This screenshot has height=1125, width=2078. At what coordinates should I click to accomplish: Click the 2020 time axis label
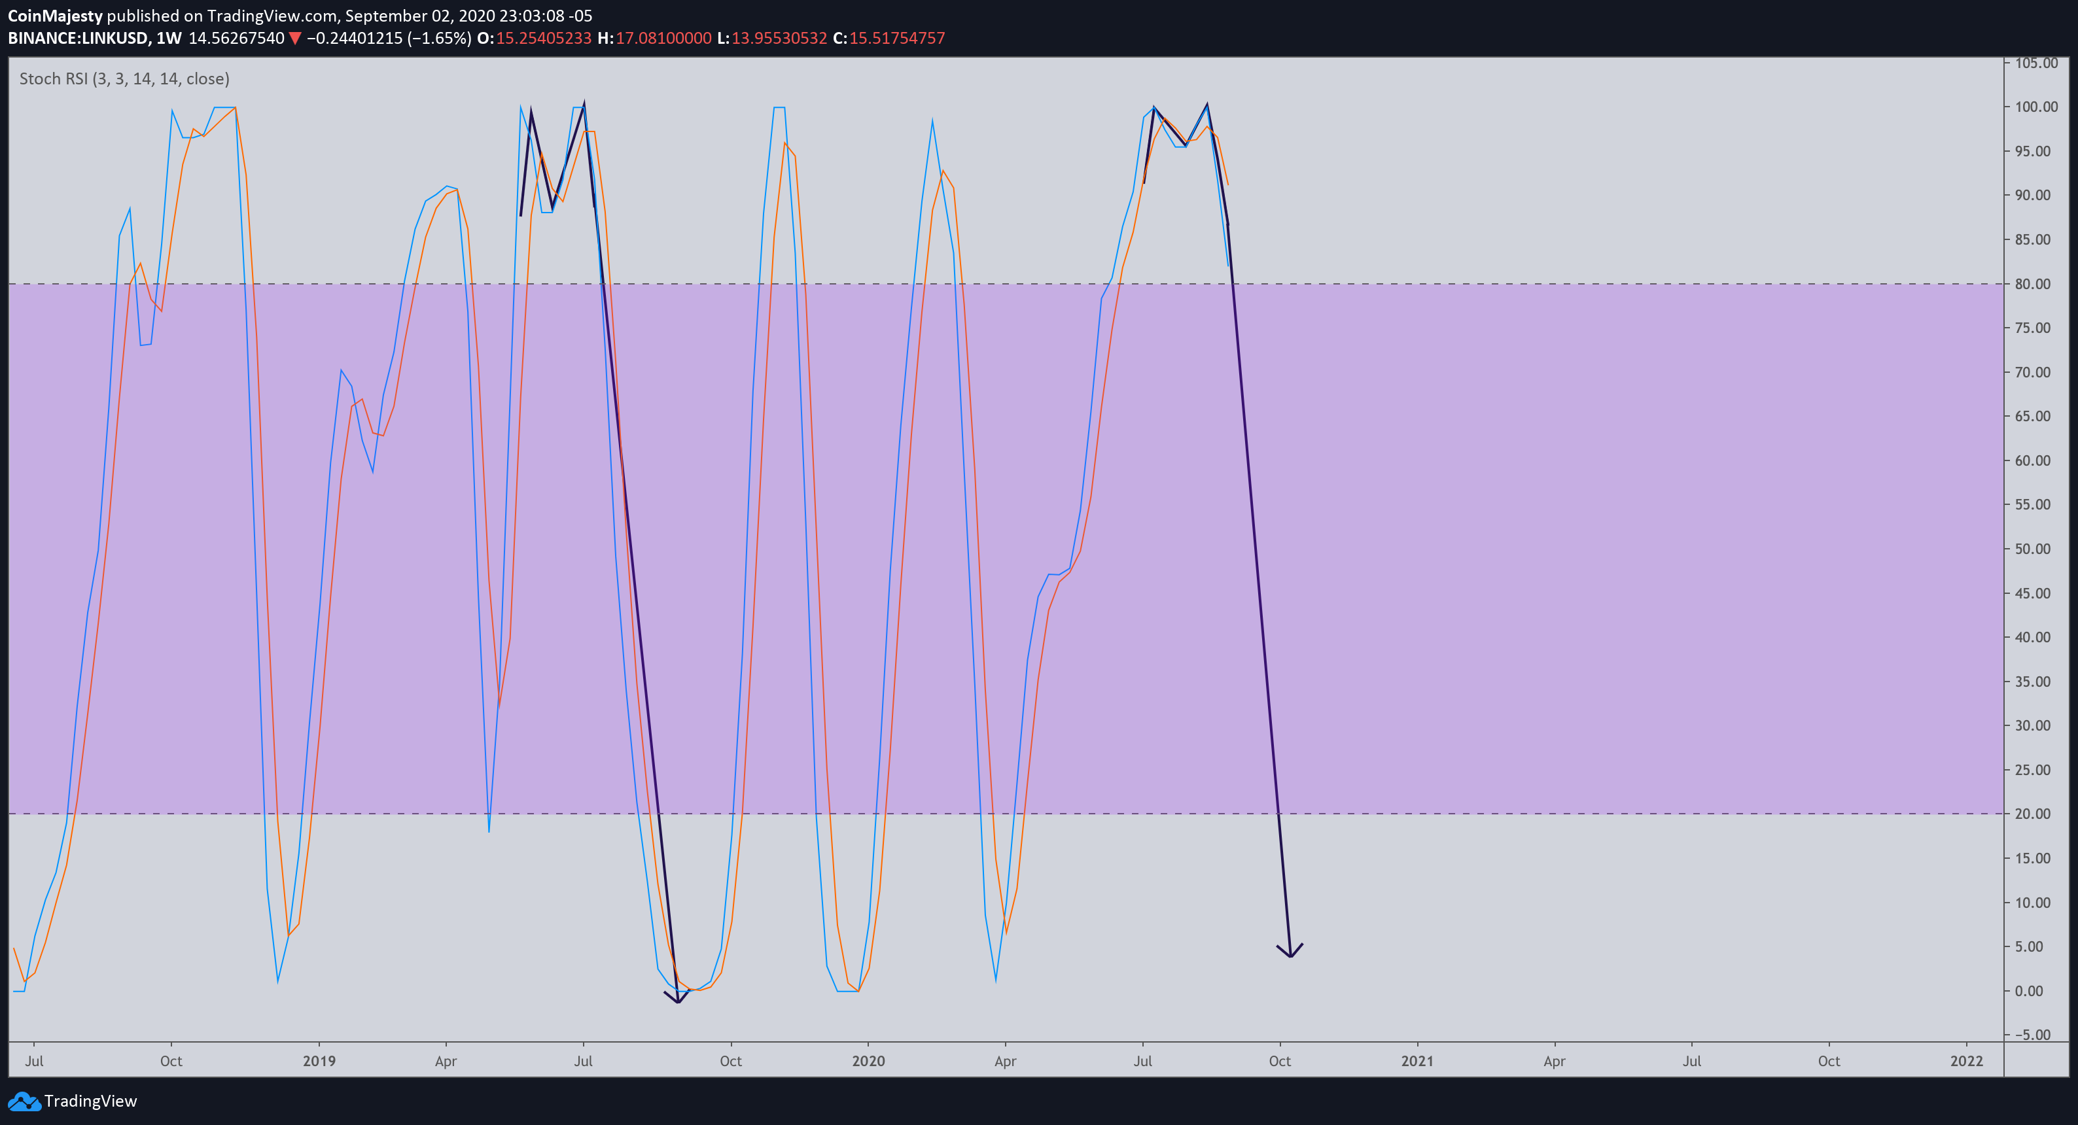[869, 1060]
